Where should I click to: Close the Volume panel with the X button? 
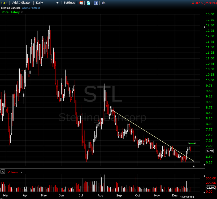pos(3,172)
